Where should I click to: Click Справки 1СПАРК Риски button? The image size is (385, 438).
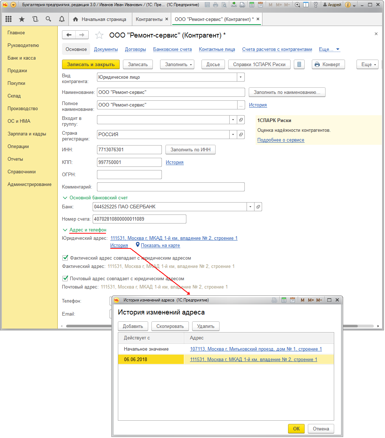pyautogui.click(x=259, y=64)
